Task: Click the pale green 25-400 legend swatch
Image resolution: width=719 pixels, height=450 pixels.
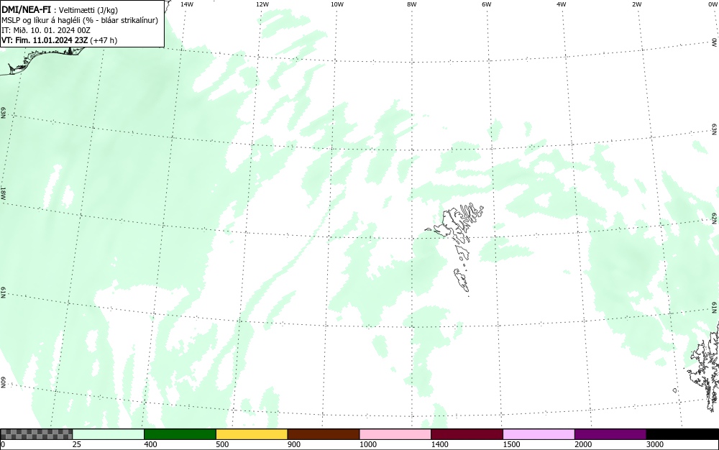Action: [x=109, y=434]
